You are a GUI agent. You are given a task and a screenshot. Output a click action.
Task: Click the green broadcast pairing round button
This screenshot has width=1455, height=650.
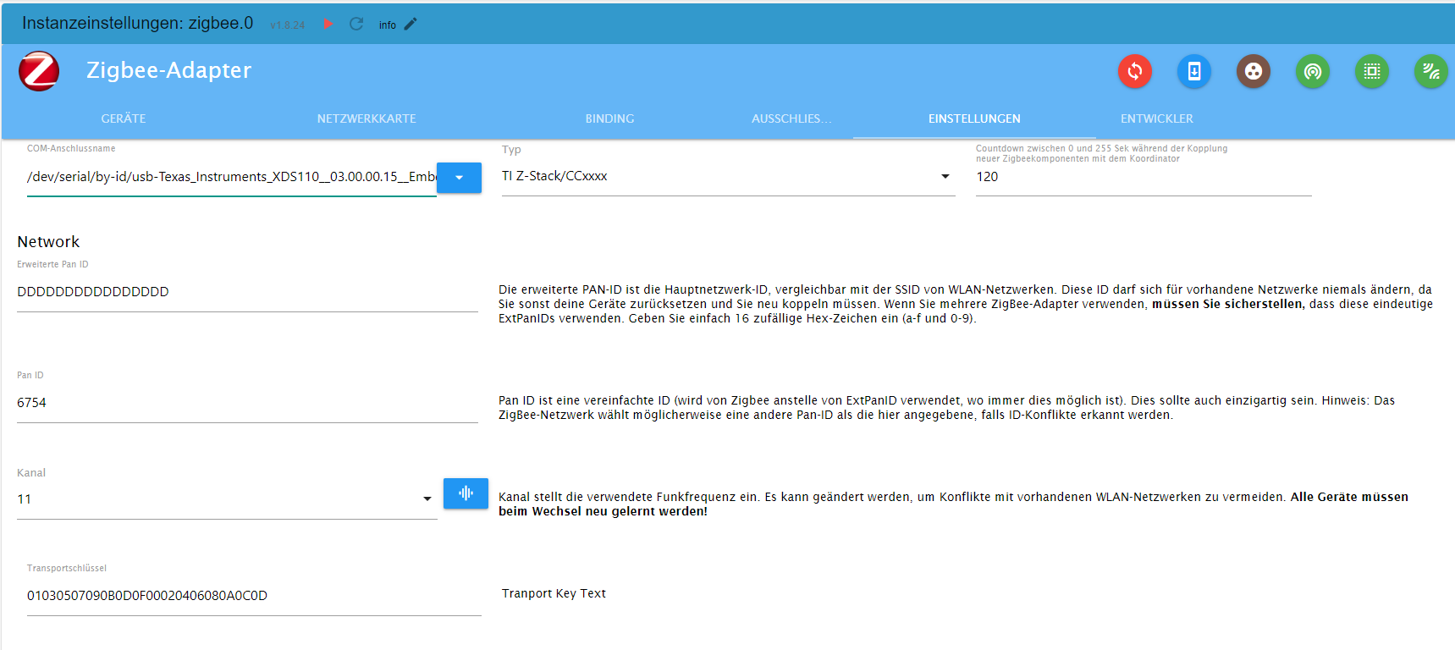click(1313, 71)
